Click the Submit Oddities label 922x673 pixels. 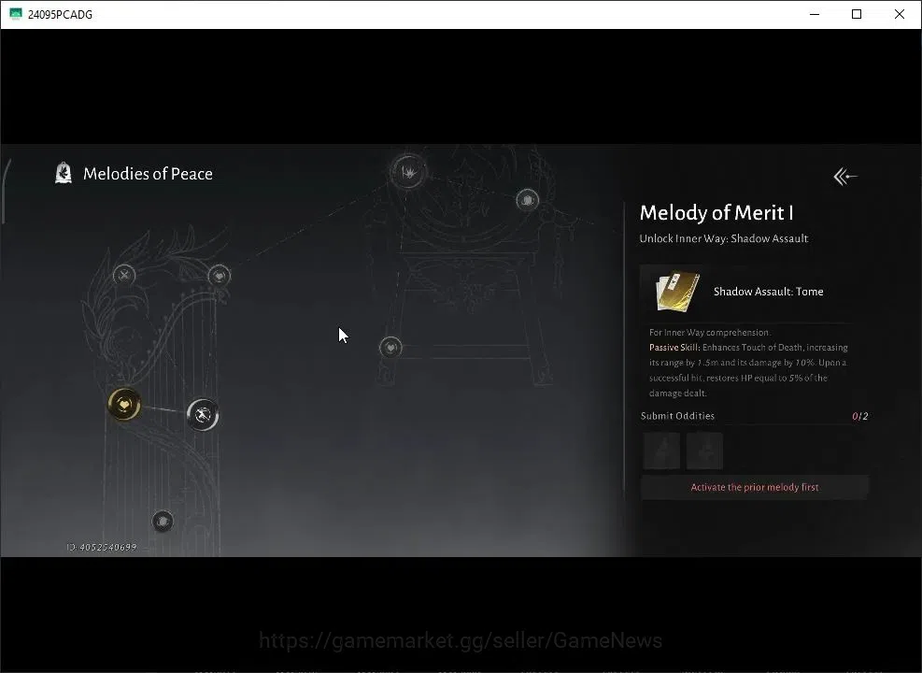coord(677,416)
